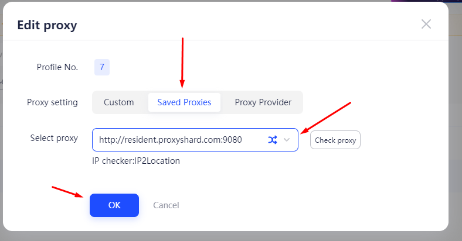462x241 pixels.
Task: Click the red arrow pointing at OK
Action: click(x=67, y=191)
